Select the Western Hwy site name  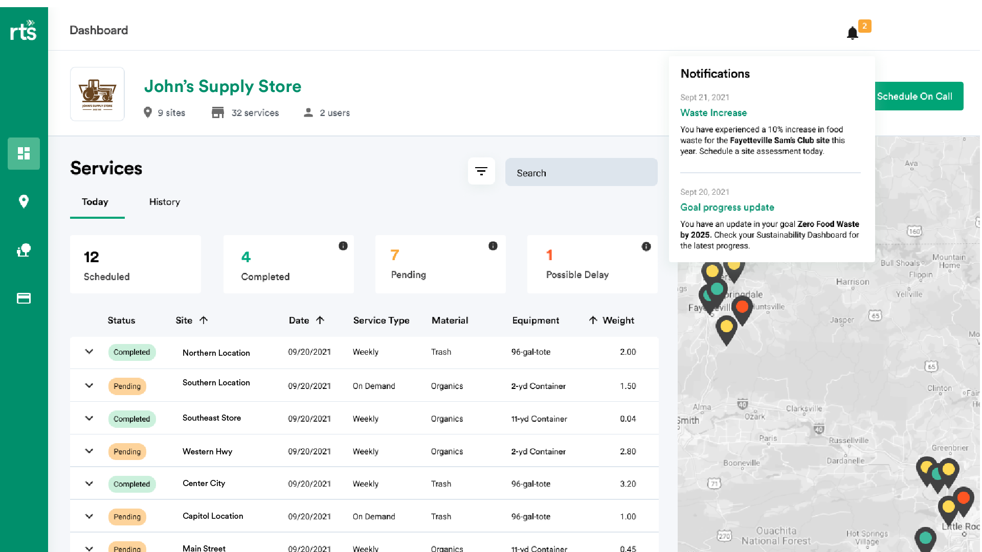[x=207, y=451]
